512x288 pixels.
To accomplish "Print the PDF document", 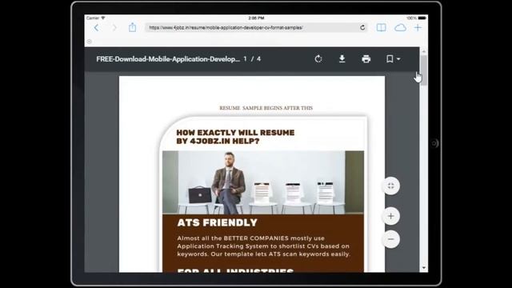I will (x=366, y=58).
